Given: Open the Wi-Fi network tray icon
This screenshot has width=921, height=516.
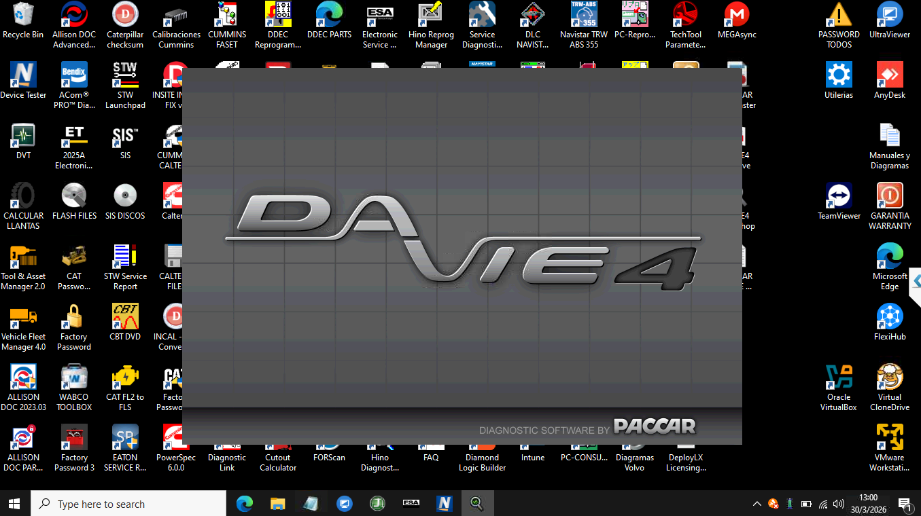Looking at the screenshot, I should (823, 504).
